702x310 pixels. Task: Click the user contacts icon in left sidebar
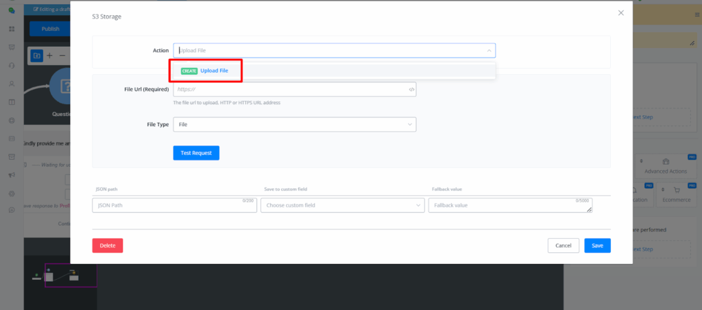pyautogui.click(x=12, y=84)
